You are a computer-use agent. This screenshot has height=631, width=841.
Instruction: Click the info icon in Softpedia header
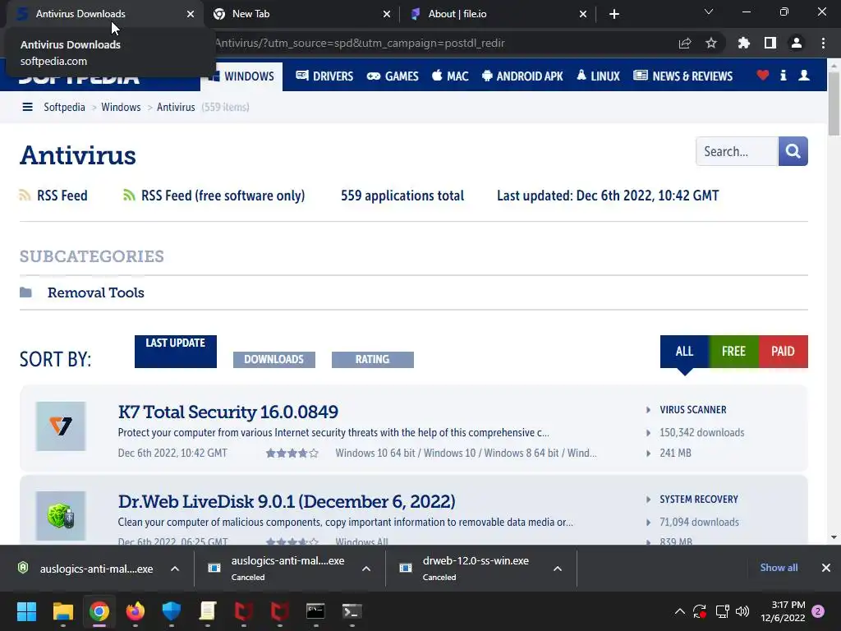pyautogui.click(x=784, y=76)
